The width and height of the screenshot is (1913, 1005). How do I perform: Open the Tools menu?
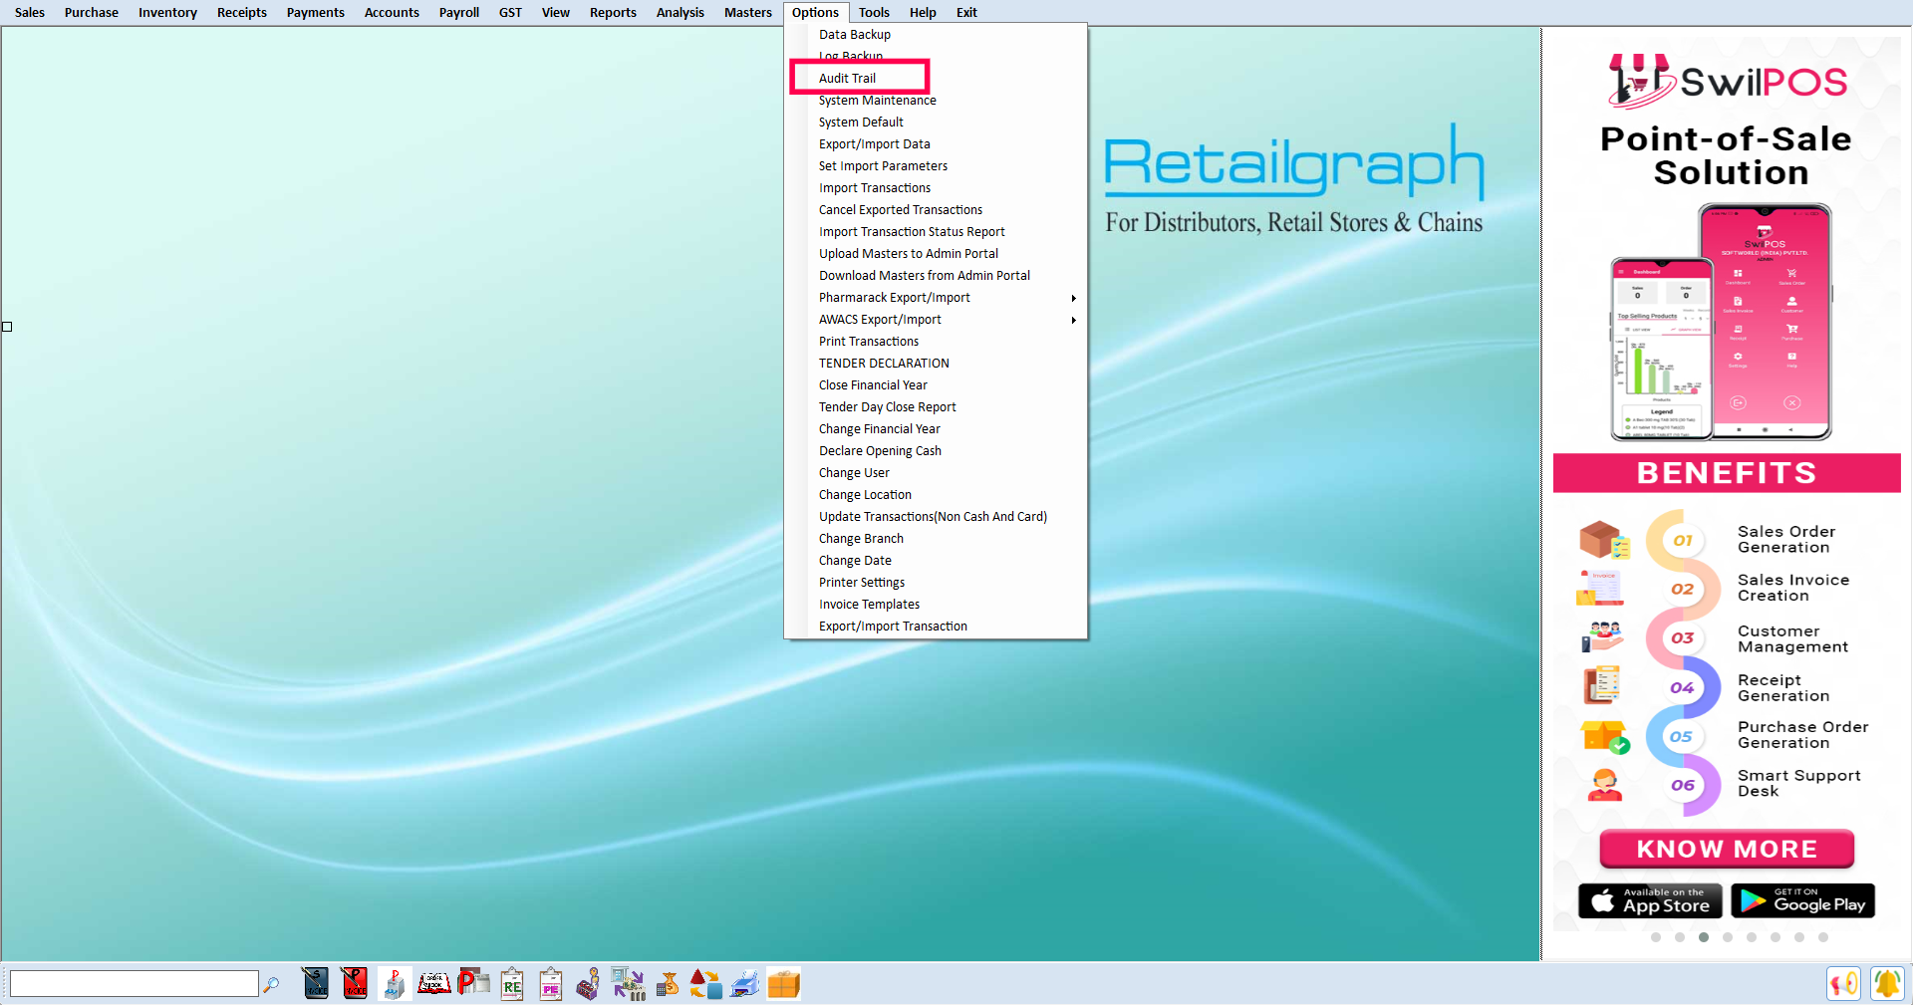tap(874, 12)
